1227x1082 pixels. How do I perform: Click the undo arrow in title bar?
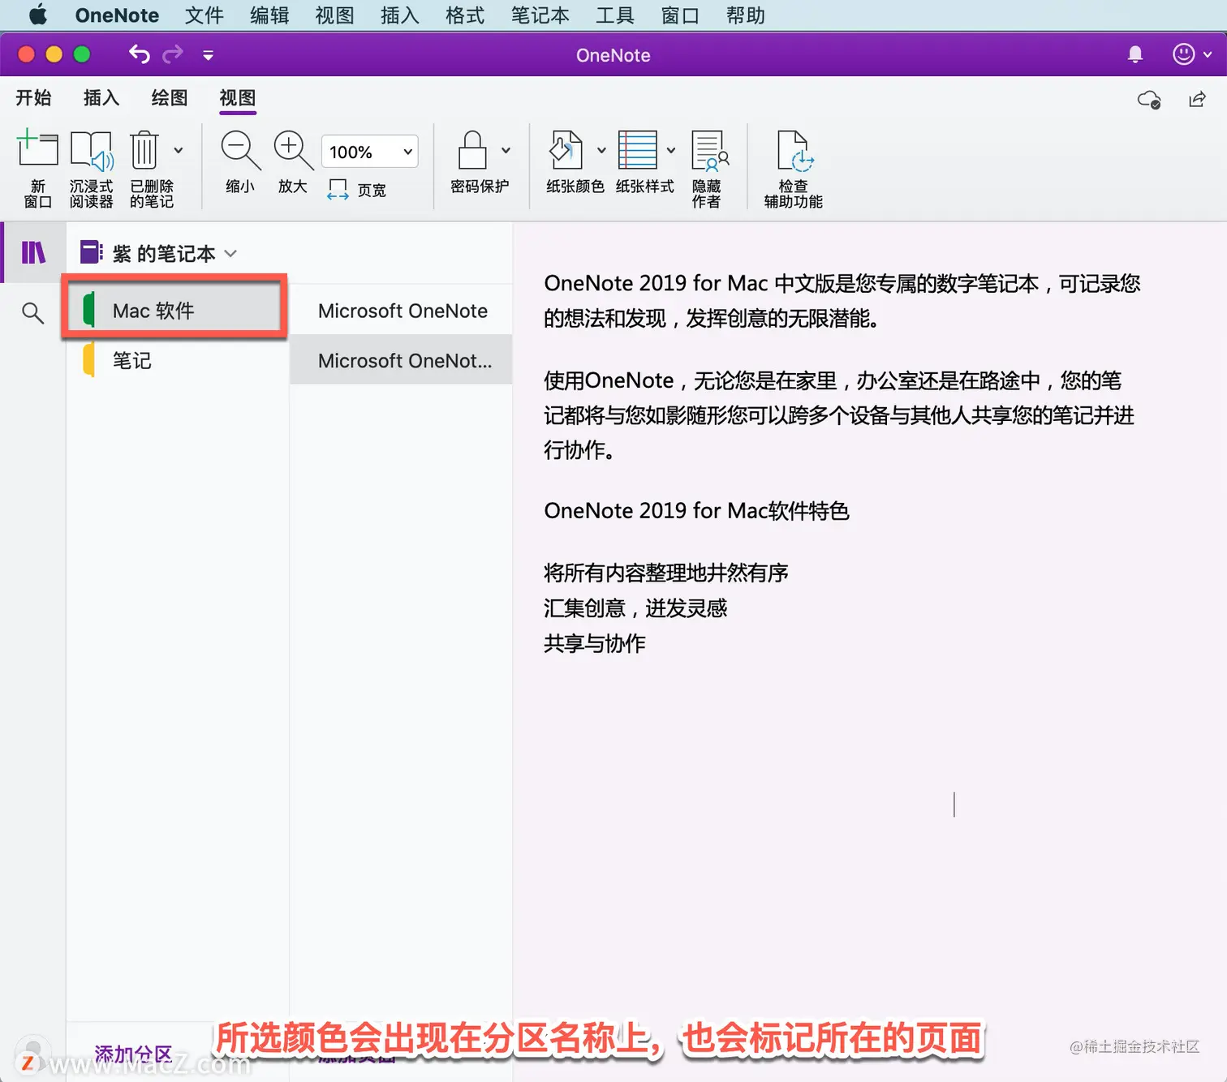pyautogui.click(x=140, y=54)
